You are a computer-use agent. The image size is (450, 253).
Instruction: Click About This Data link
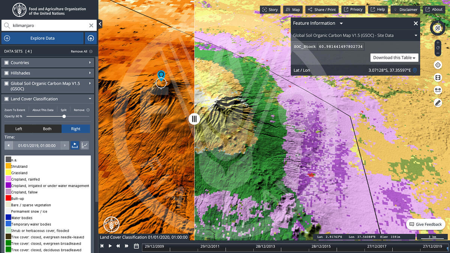tap(43, 110)
